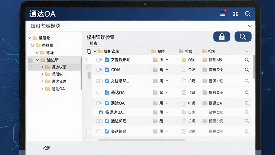Click the folder icon beside 新 in COIA row

(155, 70)
